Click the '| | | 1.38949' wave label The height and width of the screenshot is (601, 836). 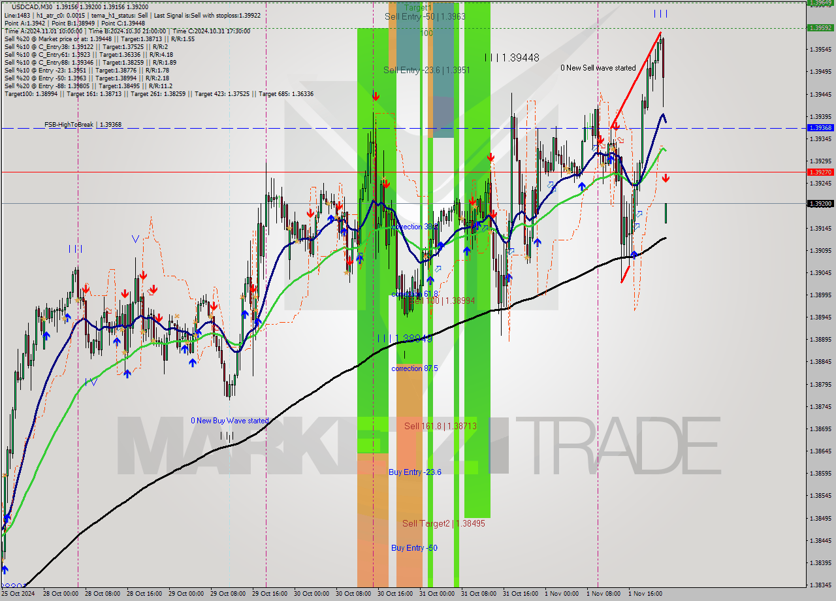(405, 338)
